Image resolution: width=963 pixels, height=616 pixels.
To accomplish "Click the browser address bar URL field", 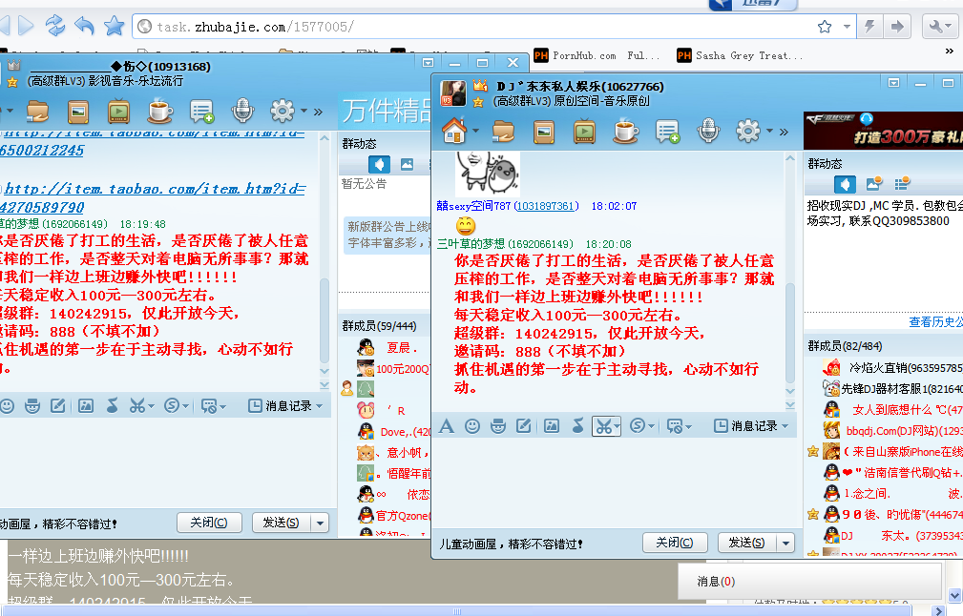I will 472,27.
